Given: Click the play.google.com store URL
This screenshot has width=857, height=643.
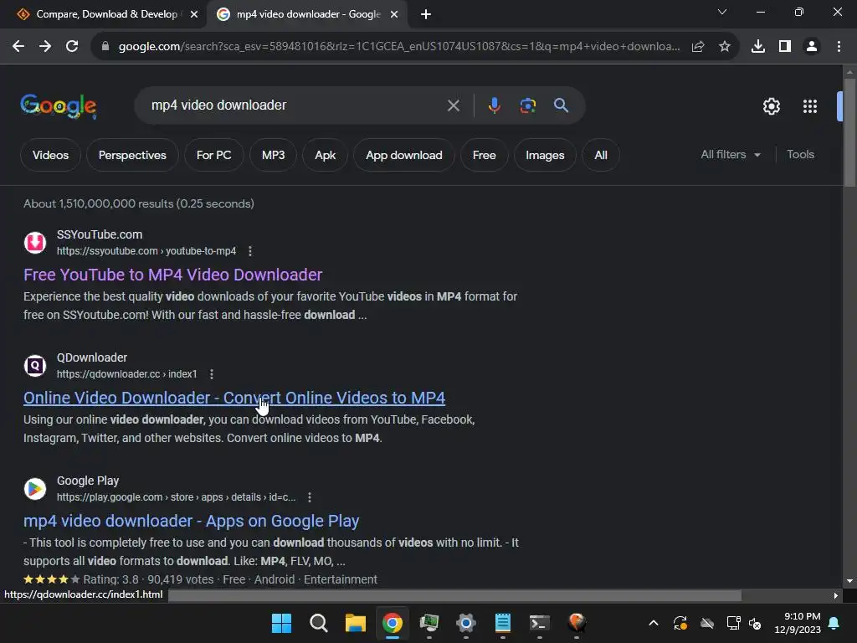Looking at the screenshot, I should 176,497.
